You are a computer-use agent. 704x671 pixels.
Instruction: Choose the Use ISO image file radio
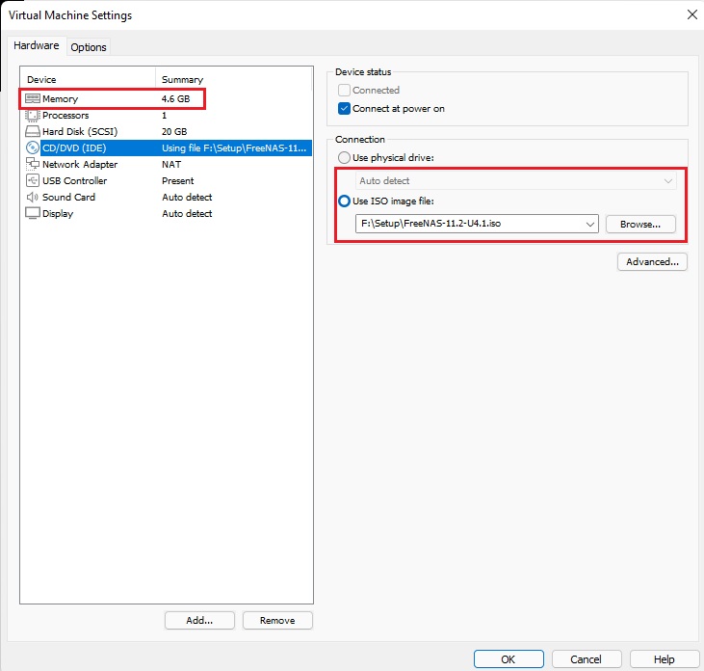coord(344,200)
